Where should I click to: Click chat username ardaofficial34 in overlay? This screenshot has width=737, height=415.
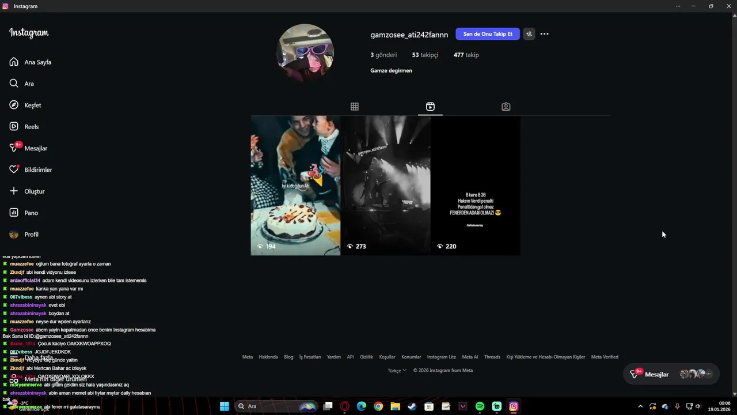[x=25, y=281]
